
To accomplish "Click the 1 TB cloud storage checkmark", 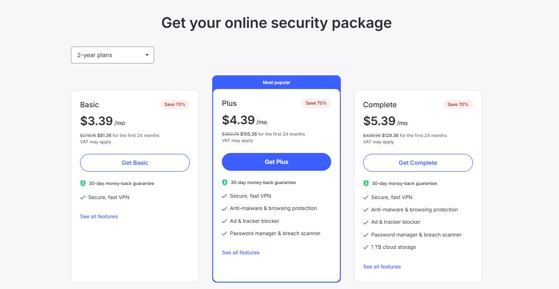I will (366, 247).
